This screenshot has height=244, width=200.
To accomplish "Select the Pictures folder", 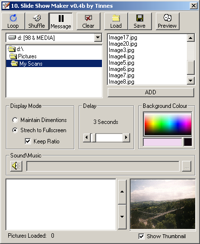I will coord(54,56).
